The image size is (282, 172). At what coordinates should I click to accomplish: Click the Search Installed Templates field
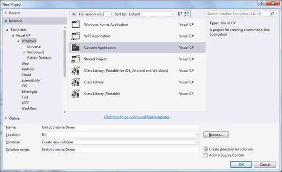(x=238, y=14)
